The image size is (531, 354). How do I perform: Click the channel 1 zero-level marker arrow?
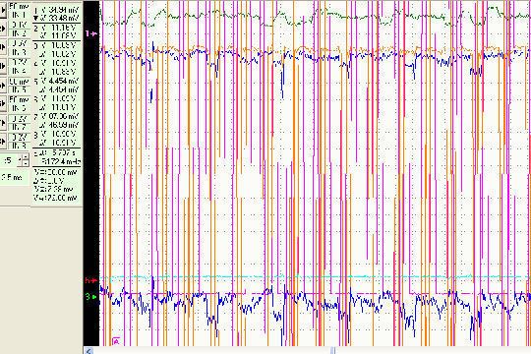(x=91, y=33)
